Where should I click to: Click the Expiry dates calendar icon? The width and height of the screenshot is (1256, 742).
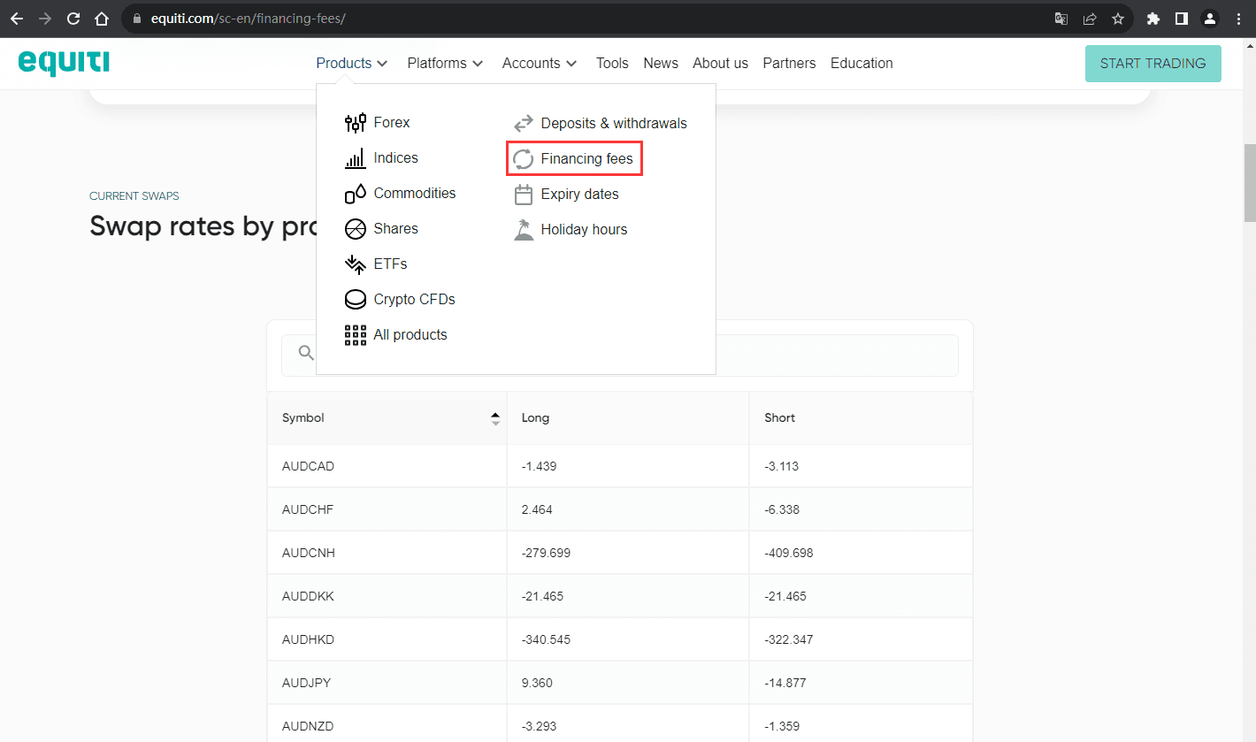524,194
